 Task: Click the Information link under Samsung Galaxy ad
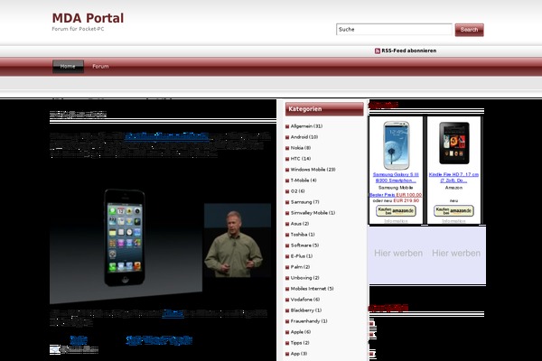(x=396, y=221)
